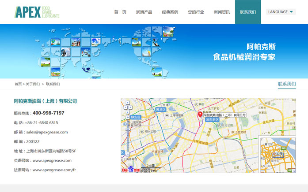
Task: Pan the map right with arrow button
Action: coord(130,107)
